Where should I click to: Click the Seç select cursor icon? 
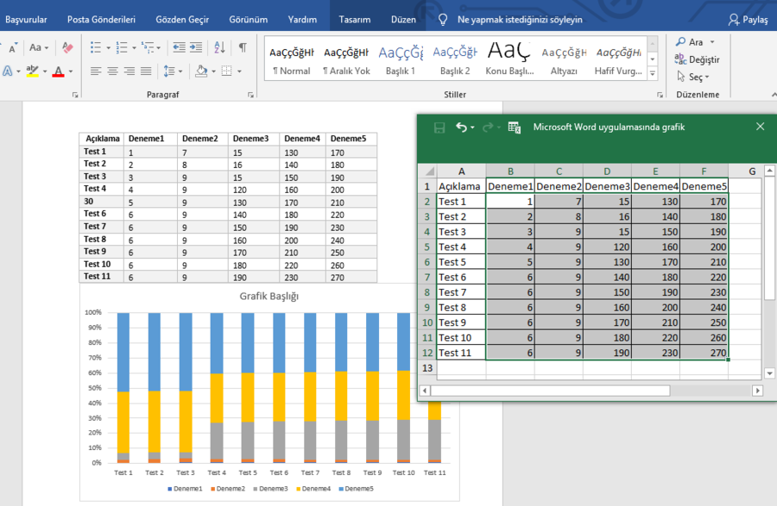(x=681, y=77)
